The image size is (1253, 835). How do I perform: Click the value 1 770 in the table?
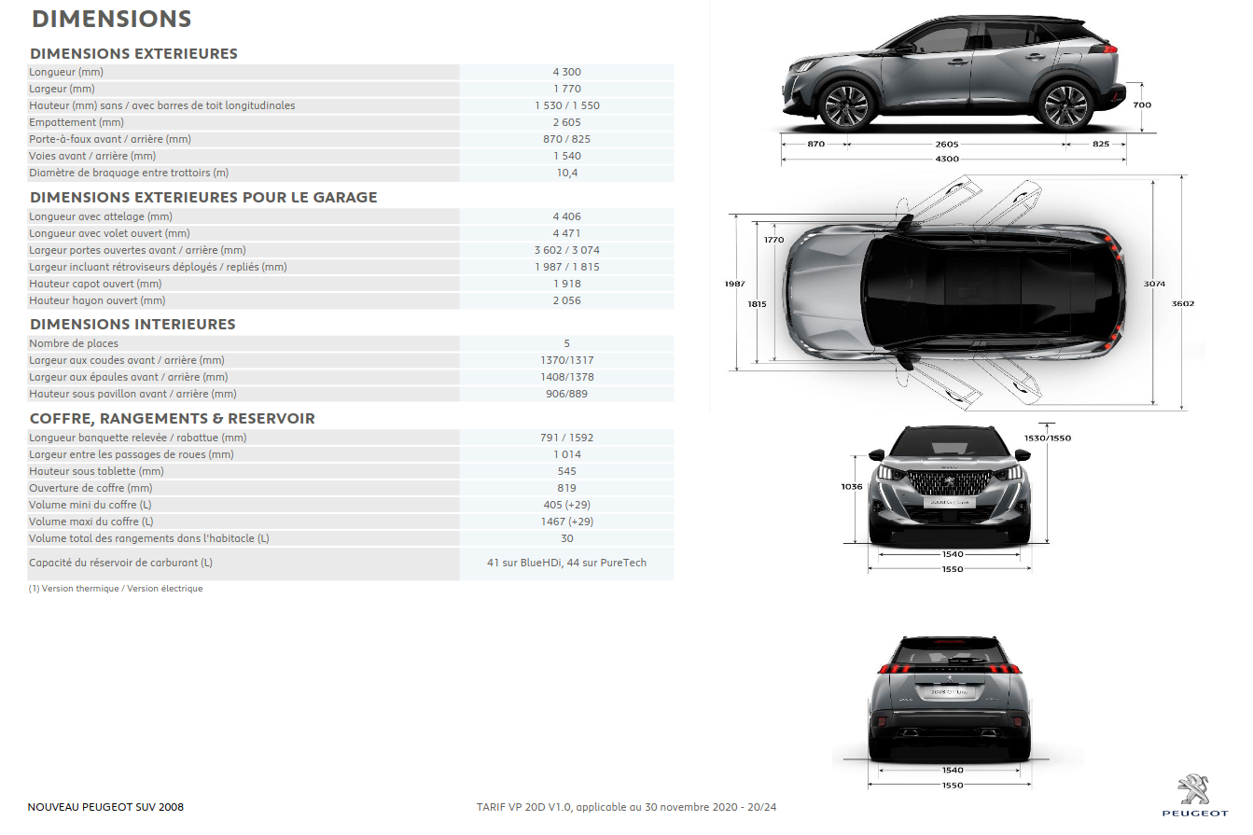pyautogui.click(x=566, y=89)
